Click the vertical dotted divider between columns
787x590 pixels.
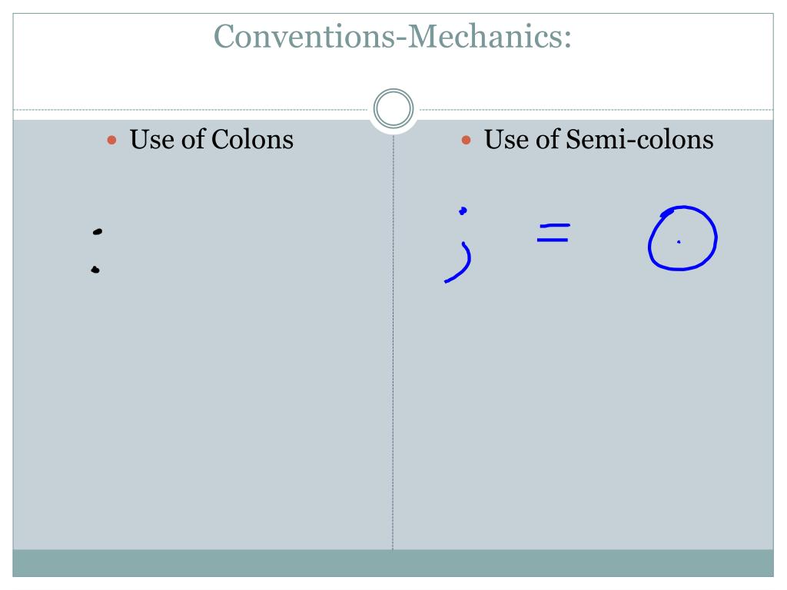coord(393,341)
